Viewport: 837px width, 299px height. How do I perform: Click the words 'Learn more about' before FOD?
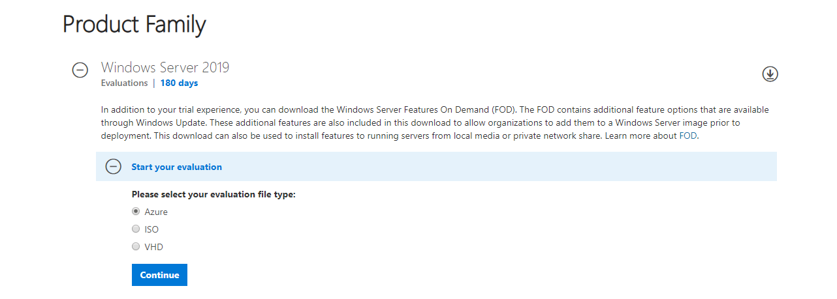[x=642, y=135]
